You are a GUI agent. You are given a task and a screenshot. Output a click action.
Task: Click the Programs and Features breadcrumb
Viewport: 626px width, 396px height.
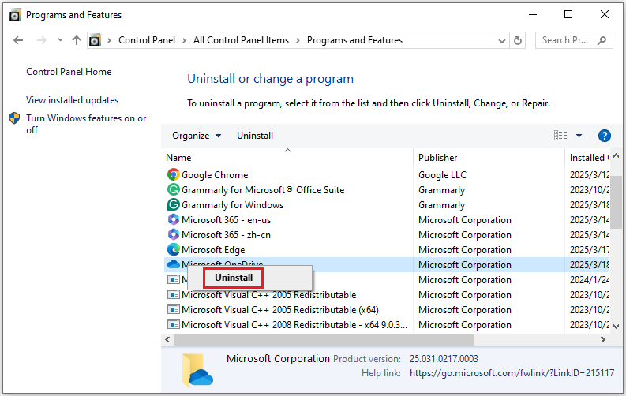click(354, 40)
